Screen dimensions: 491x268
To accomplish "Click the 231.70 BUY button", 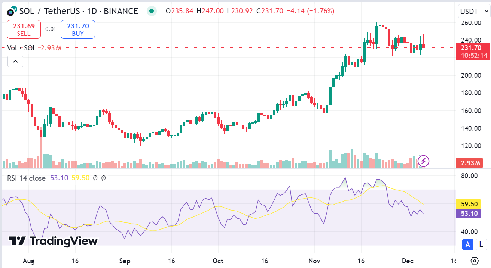I will tap(78, 29).
